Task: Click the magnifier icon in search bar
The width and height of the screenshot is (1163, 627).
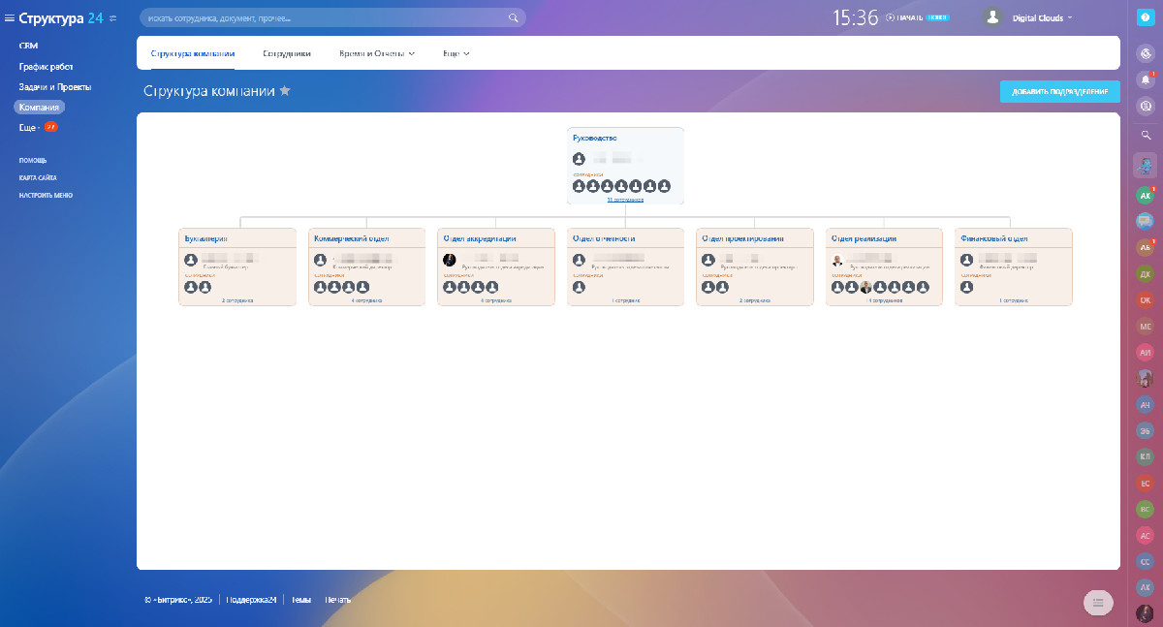Action: point(514,17)
